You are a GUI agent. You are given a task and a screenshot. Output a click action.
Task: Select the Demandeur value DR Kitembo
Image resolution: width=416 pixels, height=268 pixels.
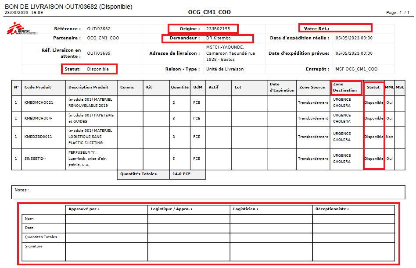[x=218, y=38]
